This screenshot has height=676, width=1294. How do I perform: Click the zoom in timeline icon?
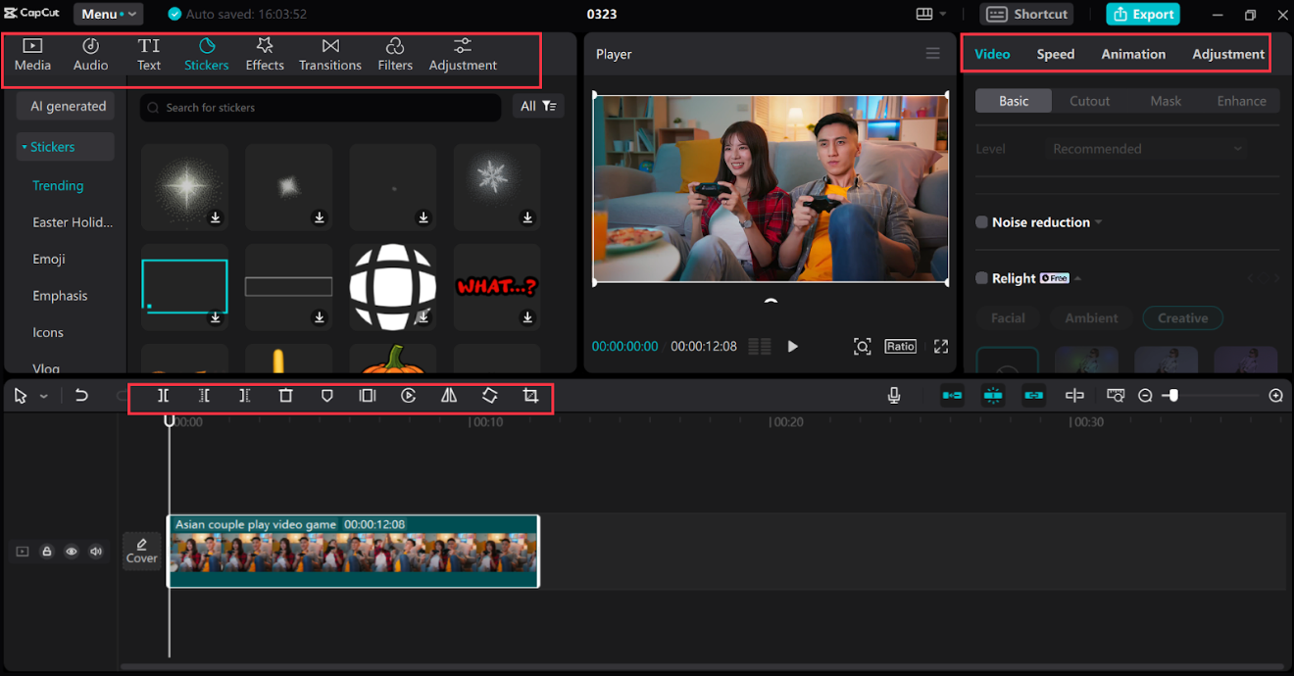[x=1275, y=396]
